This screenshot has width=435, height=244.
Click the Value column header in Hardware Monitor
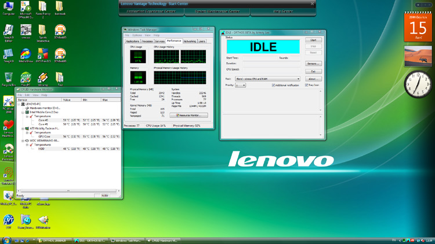point(71,100)
